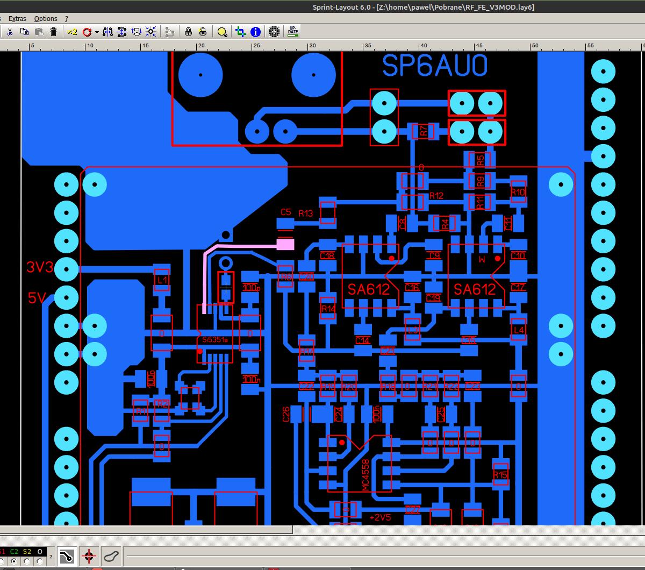Viewport: 645px width, 570px height.
Task: Toggle the red crosshair button in status bar
Action: pyautogui.click(x=89, y=556)
